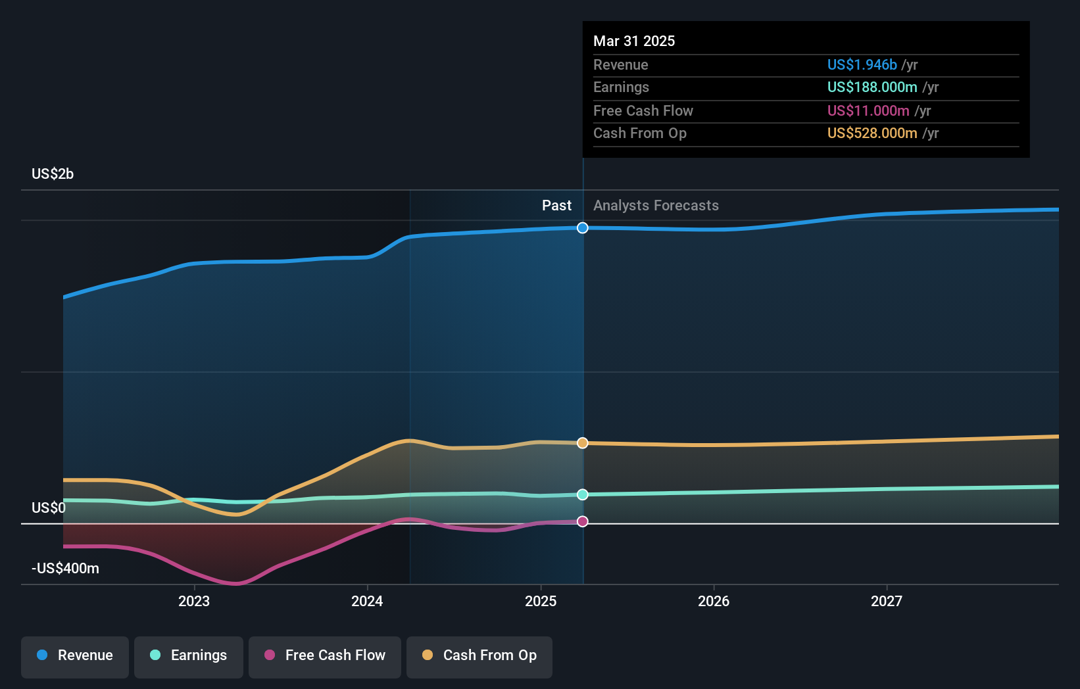The height and width of the screenshot is (689, 1080).
Task: Click the pink dot in Free Cash Flow legend
Action: pos(270,655)
